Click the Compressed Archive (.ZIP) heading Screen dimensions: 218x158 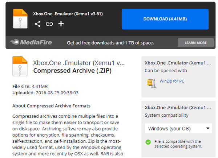coord(72,70)
